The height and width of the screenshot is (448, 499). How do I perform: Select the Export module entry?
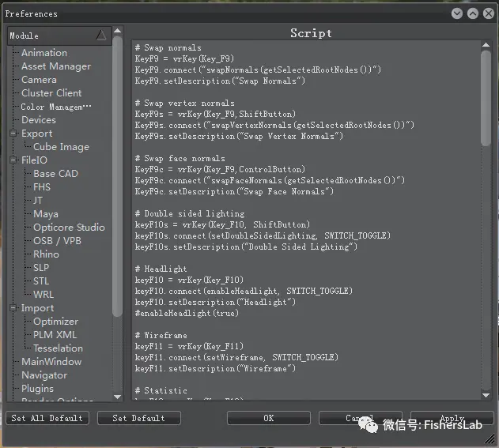[x=36, y=134]
